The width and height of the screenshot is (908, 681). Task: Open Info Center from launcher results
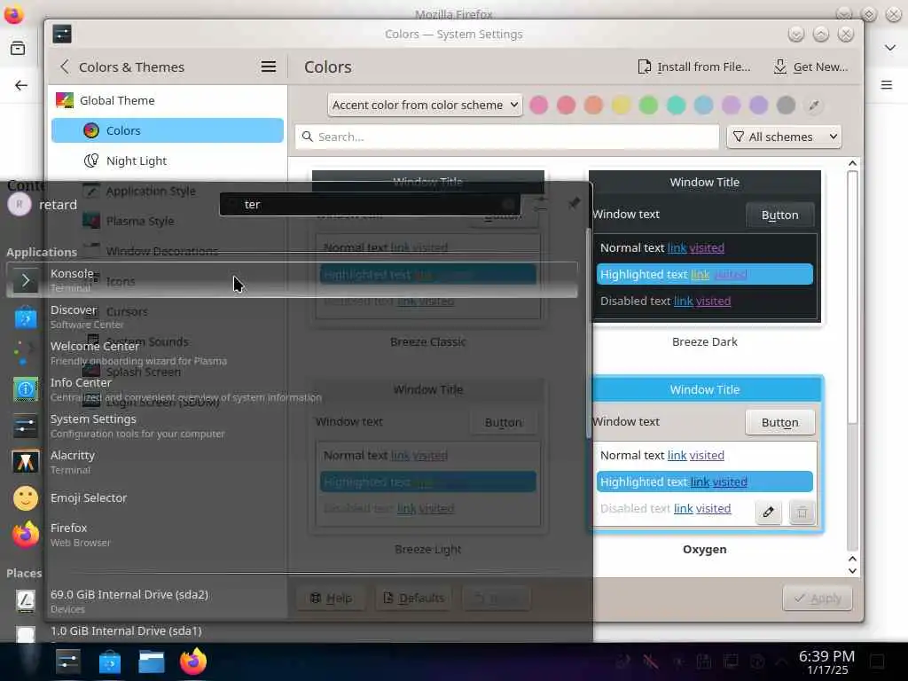click(292, 390)
